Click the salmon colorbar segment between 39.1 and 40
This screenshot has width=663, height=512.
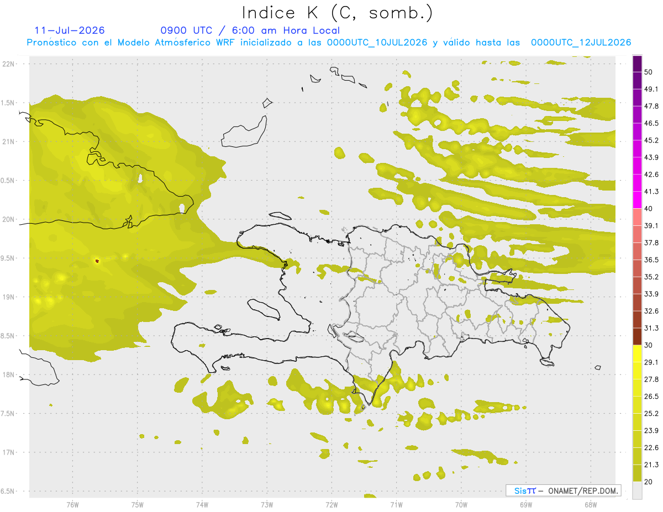pos(637,217)
